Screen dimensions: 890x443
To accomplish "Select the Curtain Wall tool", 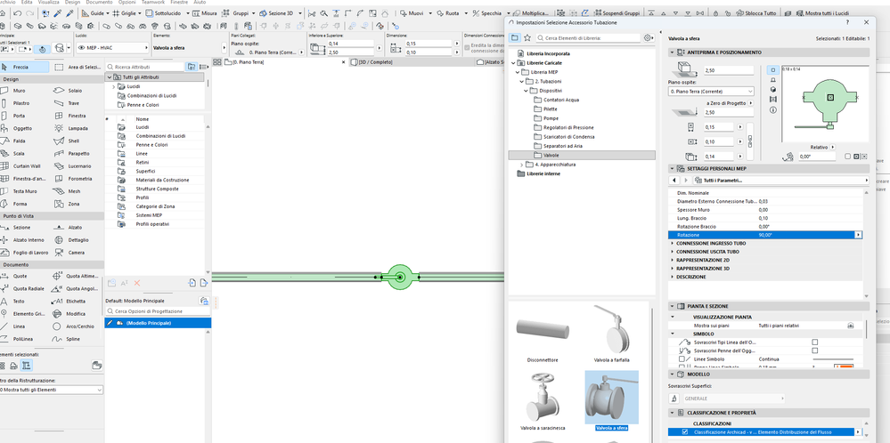I will (x=20, y=166).
